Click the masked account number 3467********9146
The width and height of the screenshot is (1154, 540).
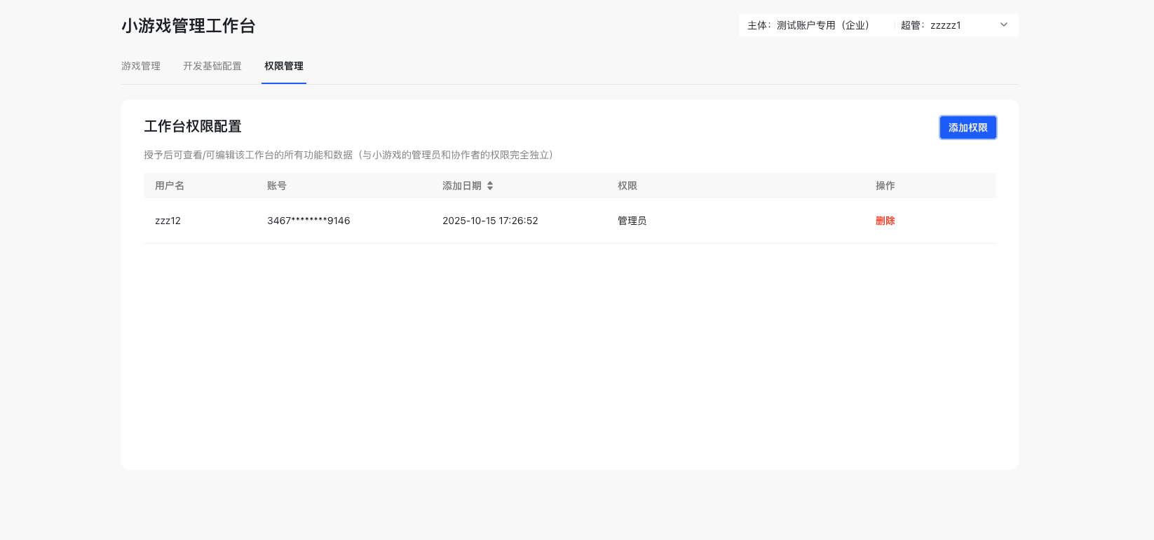pos(308,221)
